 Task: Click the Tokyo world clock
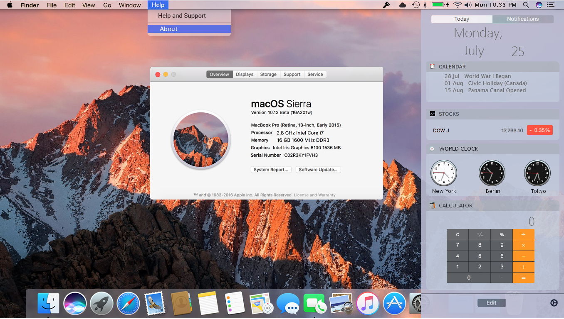point(537,173)
